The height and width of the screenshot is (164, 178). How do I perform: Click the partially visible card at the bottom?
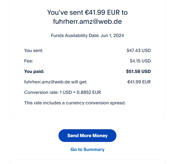click(x=87, y=162)
